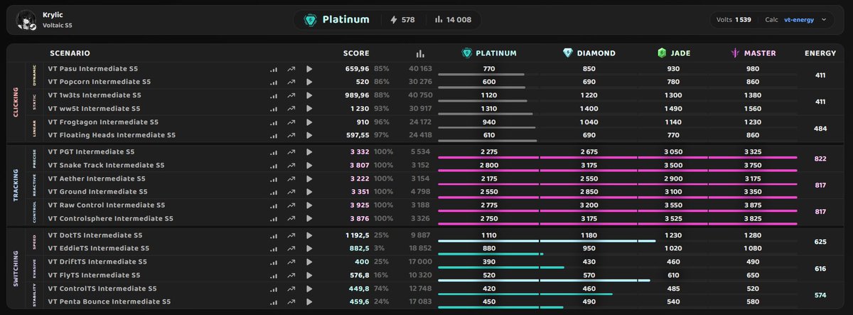Viewport: 853px width, 315px height.
Task: Click the bar-chart icon for VT 1w3ts Intermediate S5
Action: pos(274,95)
